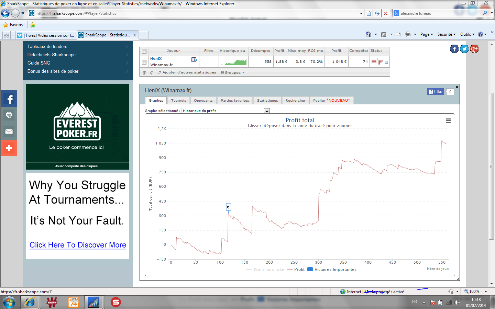
Task: Tick the HeniX row checkbox
Action: (144, 62)
